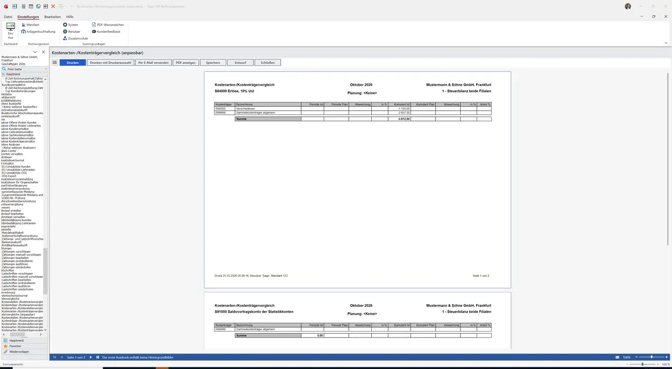Screen dimensions: 672x369
Task: Click the magnifier icon in Freie Suche
Action: pyautogui.click(x=4, y=69)
